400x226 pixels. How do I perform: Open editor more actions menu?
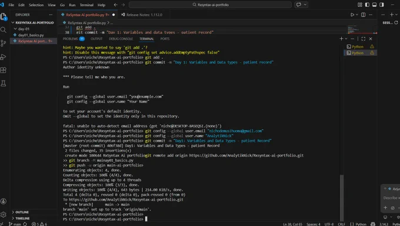click(371, 15)
